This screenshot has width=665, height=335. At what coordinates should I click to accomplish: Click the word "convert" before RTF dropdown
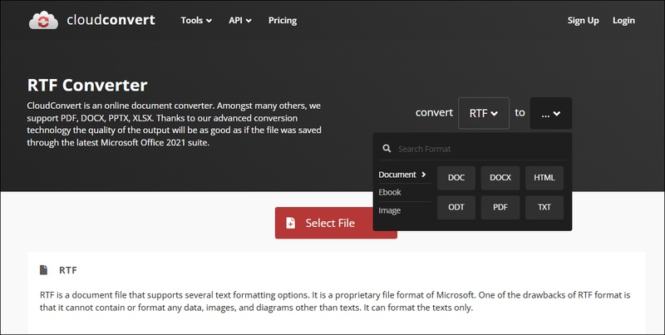pyautogui.click(x=434, y=113)
